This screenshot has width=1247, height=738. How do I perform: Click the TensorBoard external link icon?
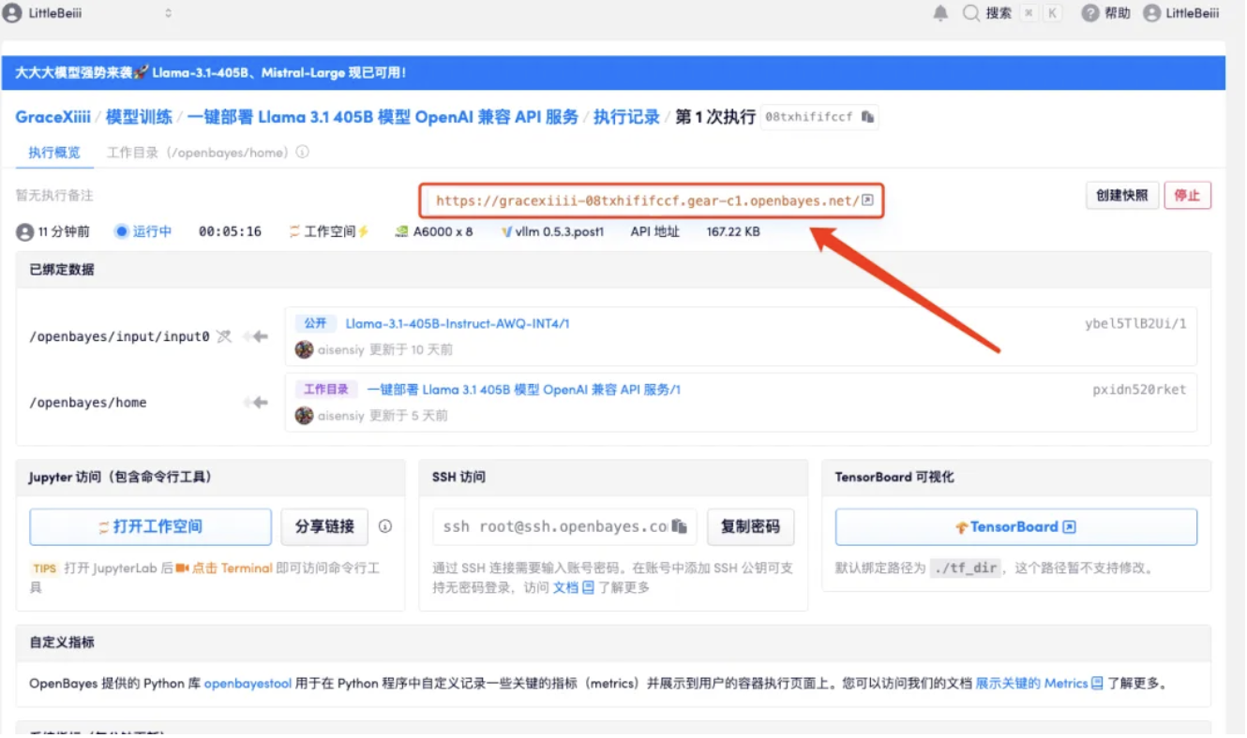point(1070,527)
